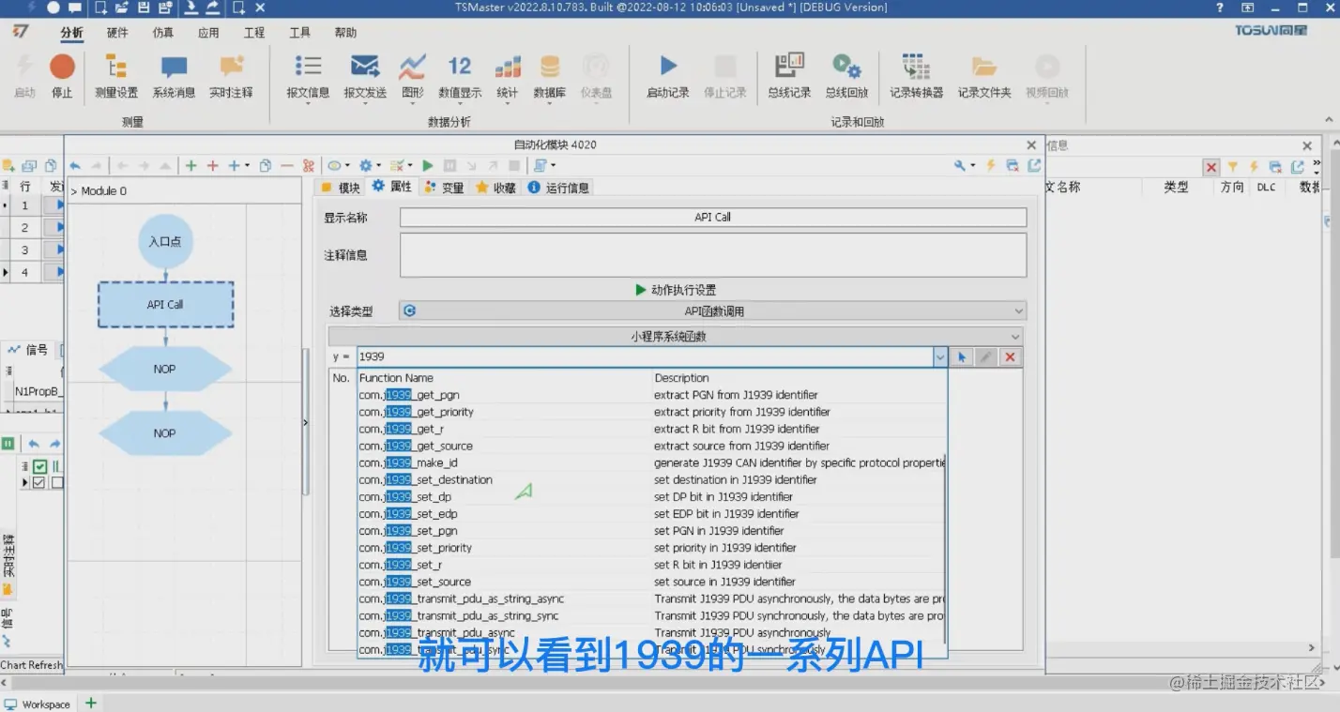Click the red cut/link icon in module toolbar
This screenshot has width=1340, height=712.
(308, 165)
